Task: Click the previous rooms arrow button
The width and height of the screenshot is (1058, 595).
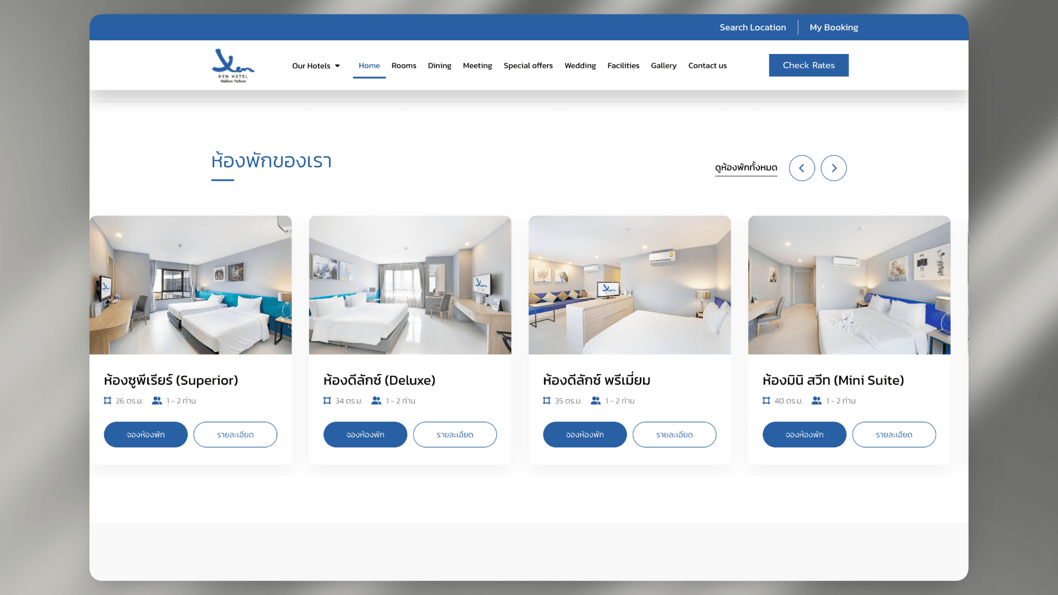Action: tap(802, 168)
